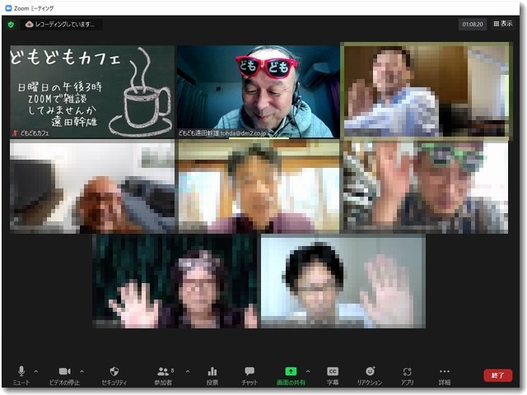Start 画面の共有 screen share
Image resolution: width=527 pixels, height=395 pixels.
291,375
